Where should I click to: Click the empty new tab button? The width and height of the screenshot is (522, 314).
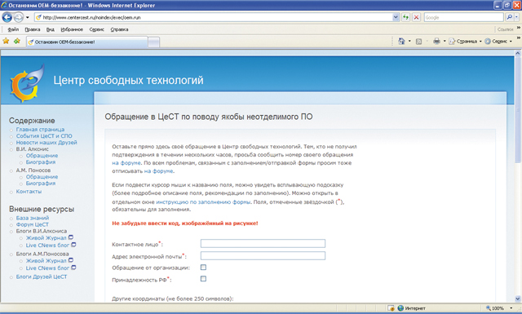tap(154, 42)
